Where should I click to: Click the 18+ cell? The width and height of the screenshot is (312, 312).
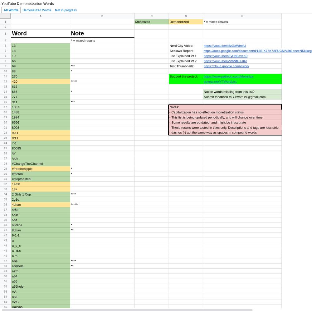(x=41, y=189)
